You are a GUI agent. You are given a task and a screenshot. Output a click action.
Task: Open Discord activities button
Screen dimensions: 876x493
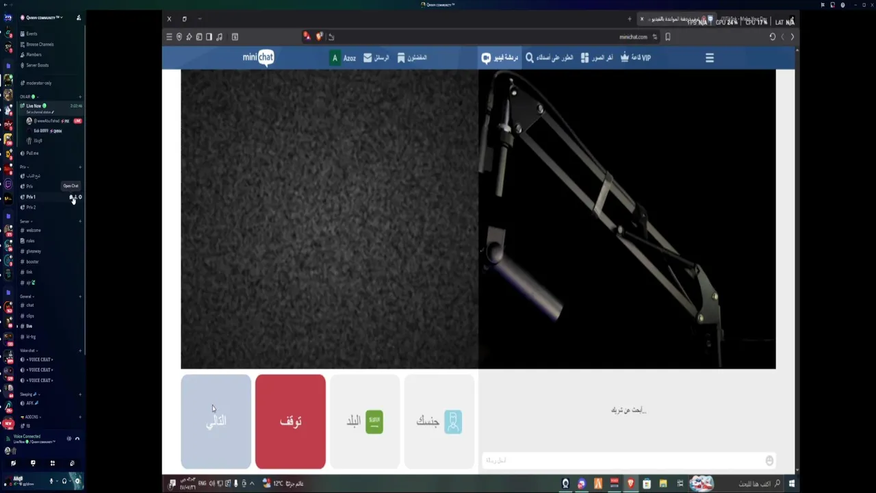[x=53, y=464]
